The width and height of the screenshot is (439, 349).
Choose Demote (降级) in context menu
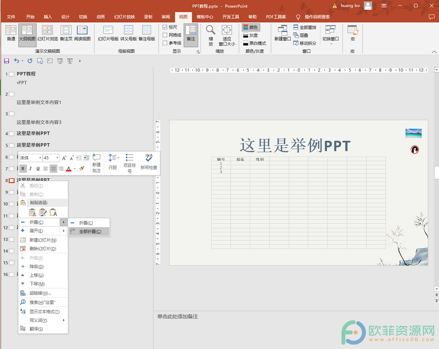pyautogui.click(x=43, y=267)
